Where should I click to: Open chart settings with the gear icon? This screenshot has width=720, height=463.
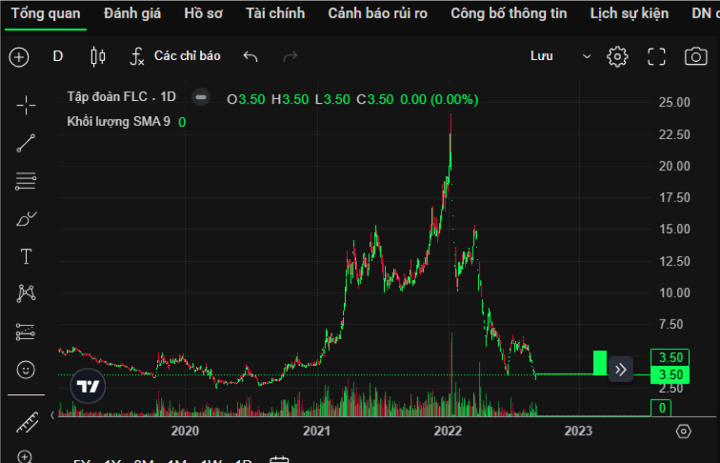617,56
